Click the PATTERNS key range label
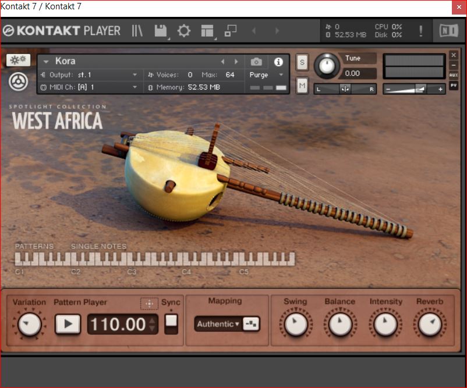 coord(34,247)
